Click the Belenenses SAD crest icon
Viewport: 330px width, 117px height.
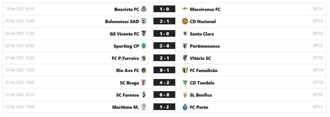click(x=144, y=21)
